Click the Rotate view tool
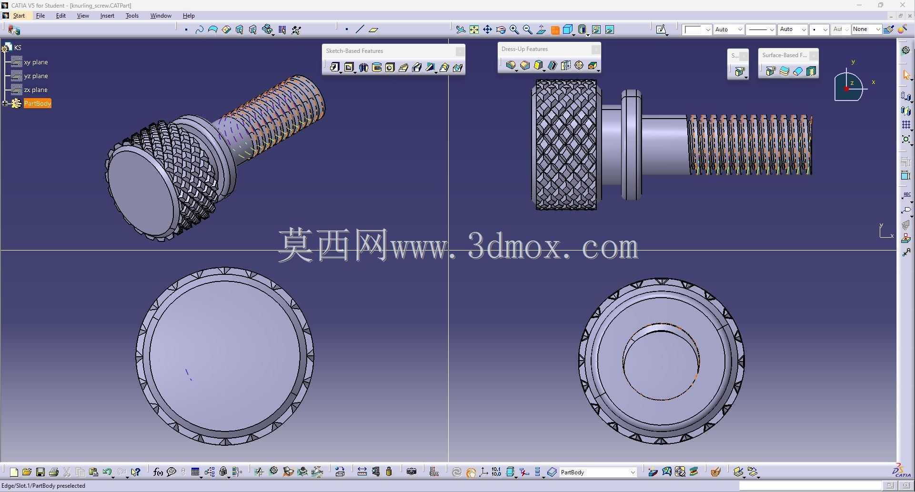The width and height of the screenshot is (915, 492). tap(501, 30)
